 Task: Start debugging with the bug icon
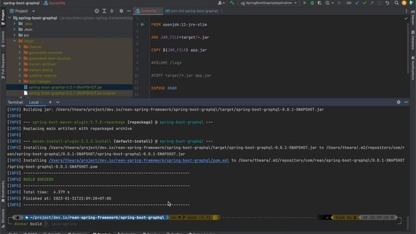pyautogui.click(x=312, y=3)
